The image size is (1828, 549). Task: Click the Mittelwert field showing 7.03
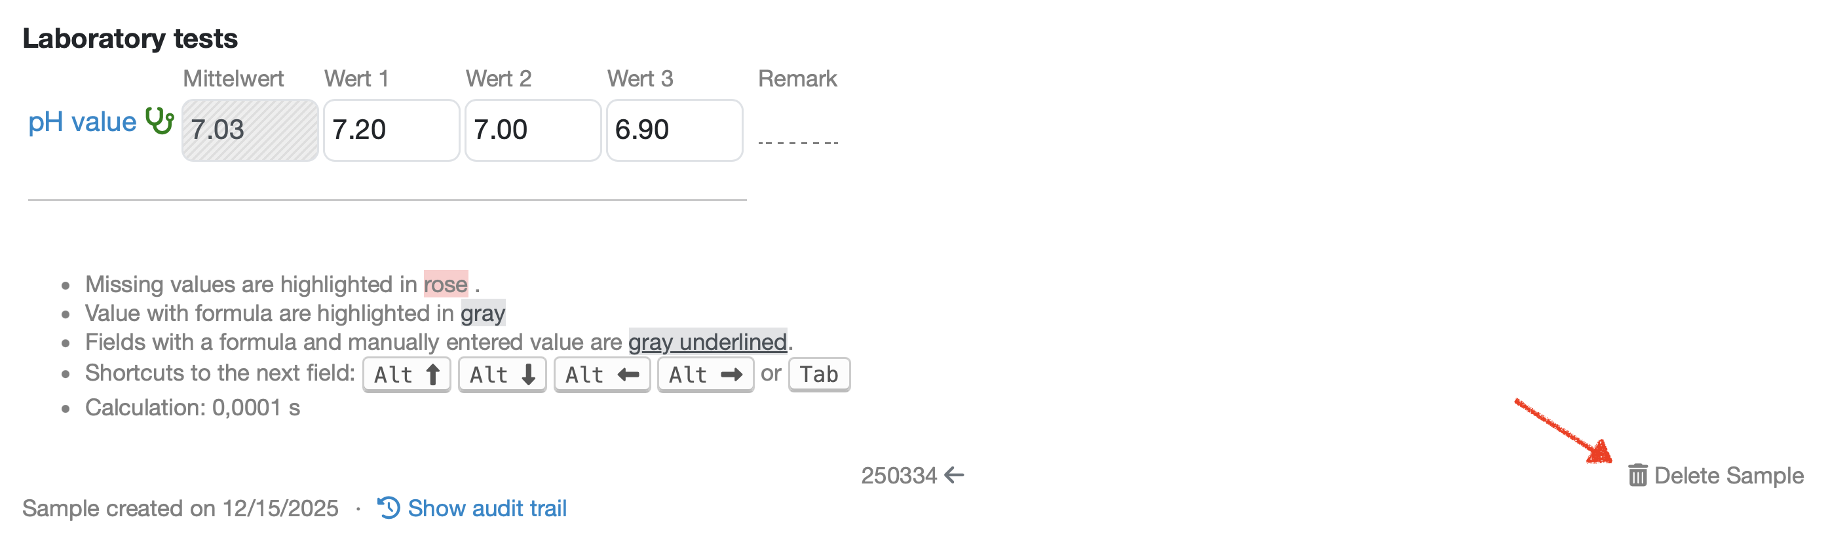(250, 130)
